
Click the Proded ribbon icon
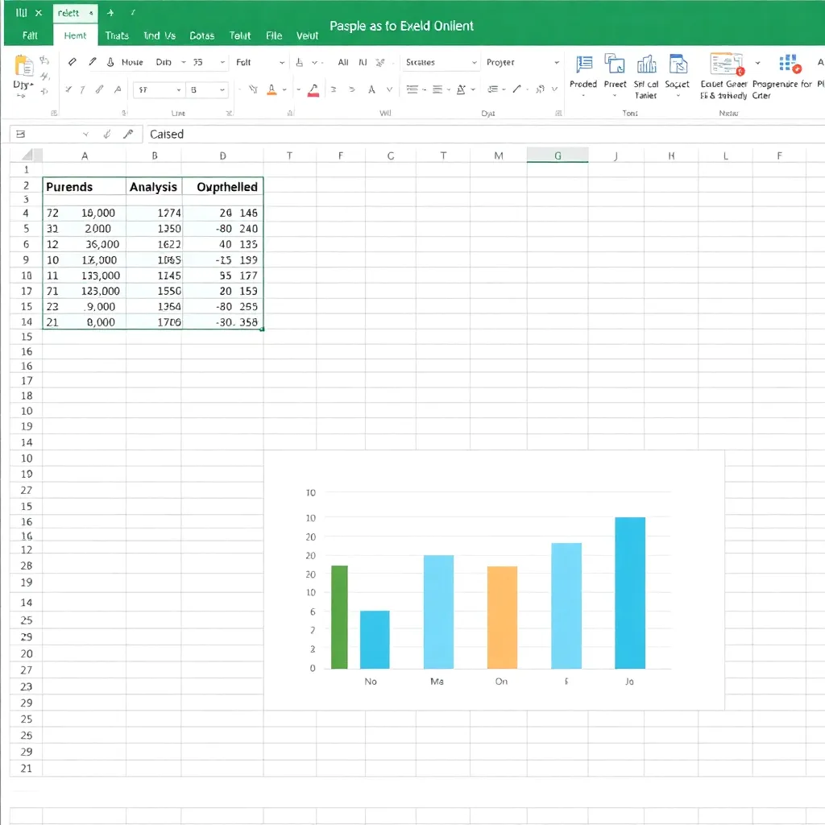[x=583, y=66]
